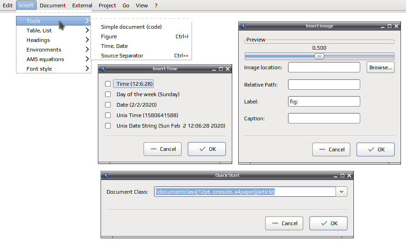Open the Document menu

click(53, 5)
